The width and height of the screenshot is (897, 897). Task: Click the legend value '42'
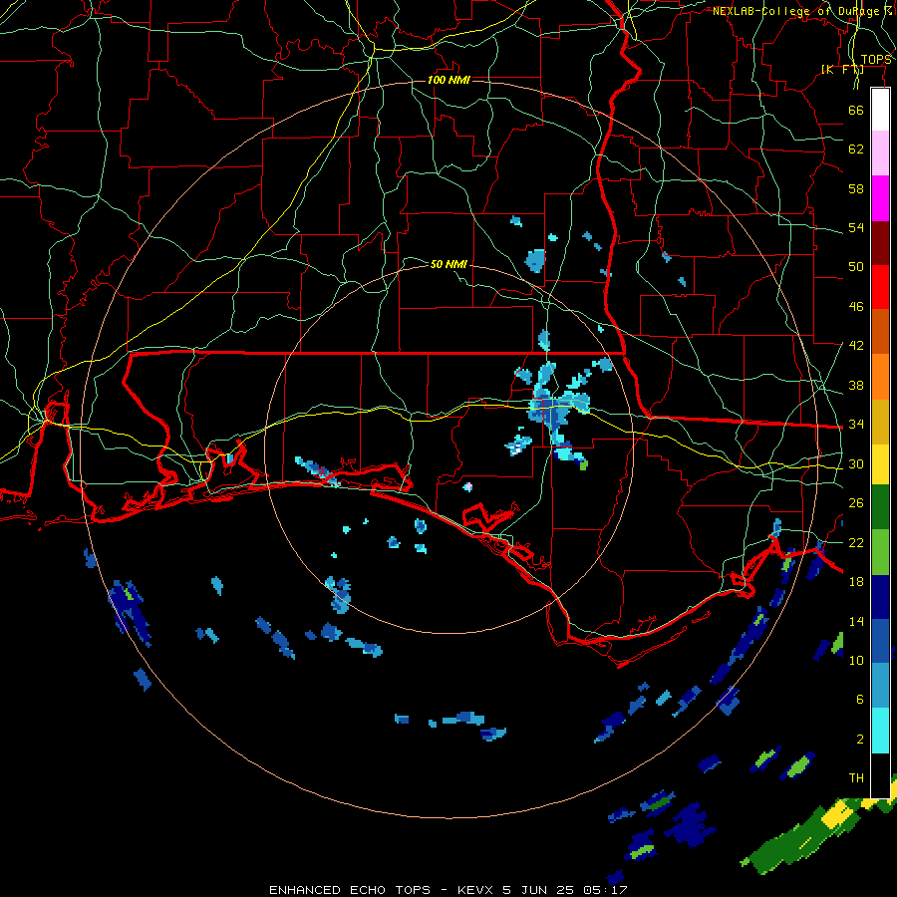tap(856, 345)
